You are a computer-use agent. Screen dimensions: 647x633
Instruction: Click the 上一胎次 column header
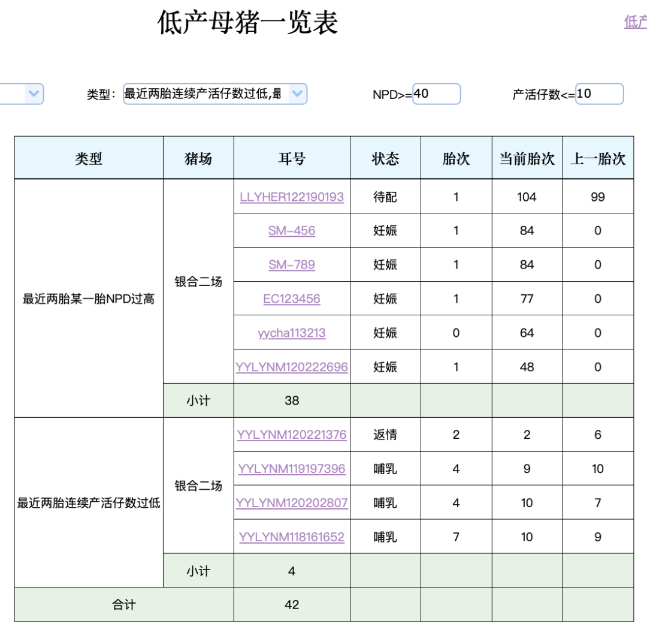[598, 159]
